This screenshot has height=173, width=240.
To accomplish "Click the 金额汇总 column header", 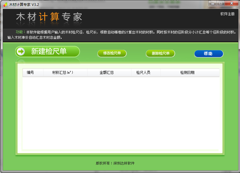I will pyautogui.click(x=109, y=72).
